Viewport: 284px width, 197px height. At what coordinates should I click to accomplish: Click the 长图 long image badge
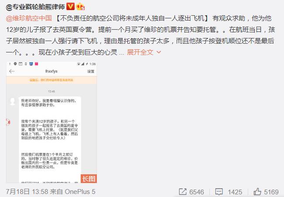[89, 179]
